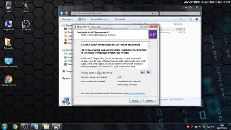Go back in the Explorer window
Viewport: 231px width, 130px height.
[x=62, y=13]
